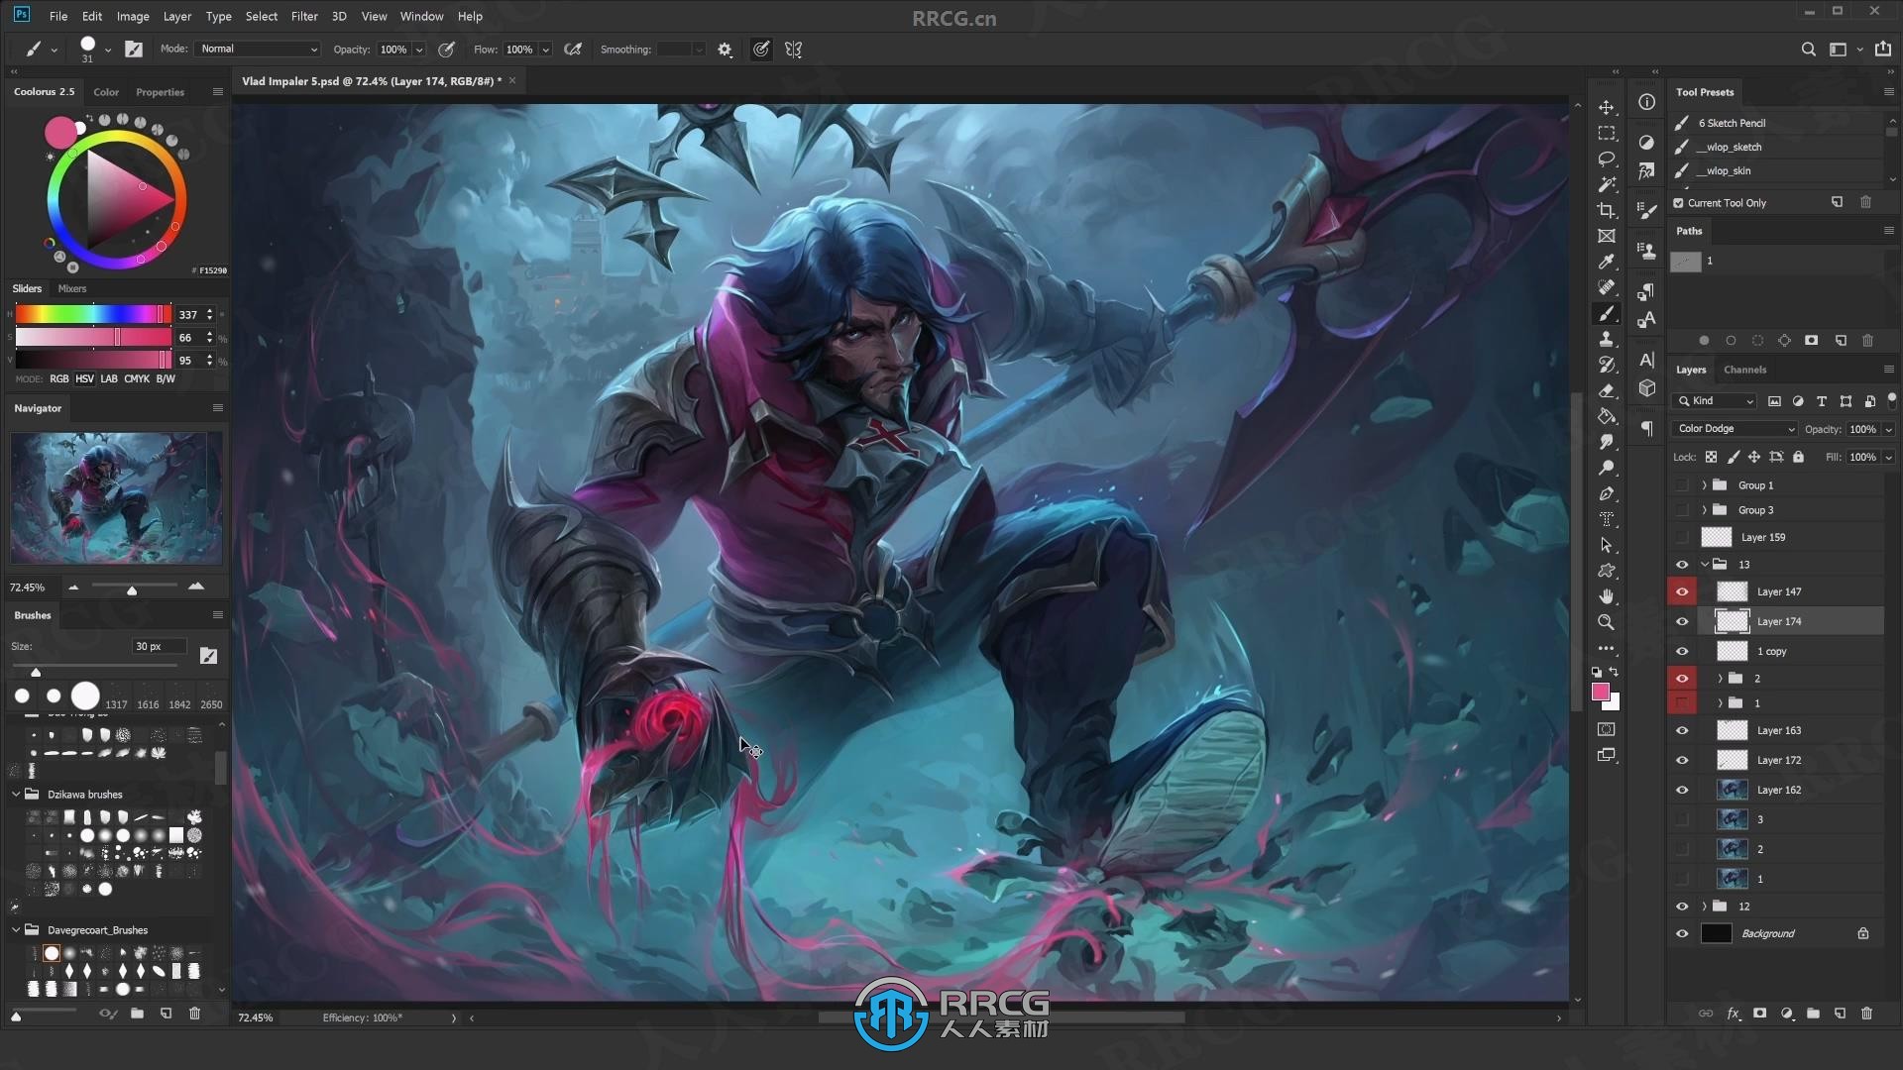
Task: Switch color mode to CMYK
Action: pyautogui.click(x=137, y=378)
